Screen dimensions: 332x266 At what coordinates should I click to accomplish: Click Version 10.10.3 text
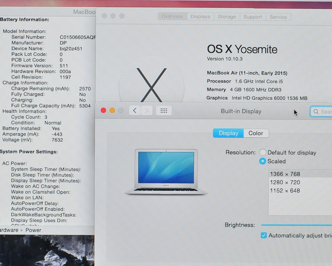tap(224, 59)
